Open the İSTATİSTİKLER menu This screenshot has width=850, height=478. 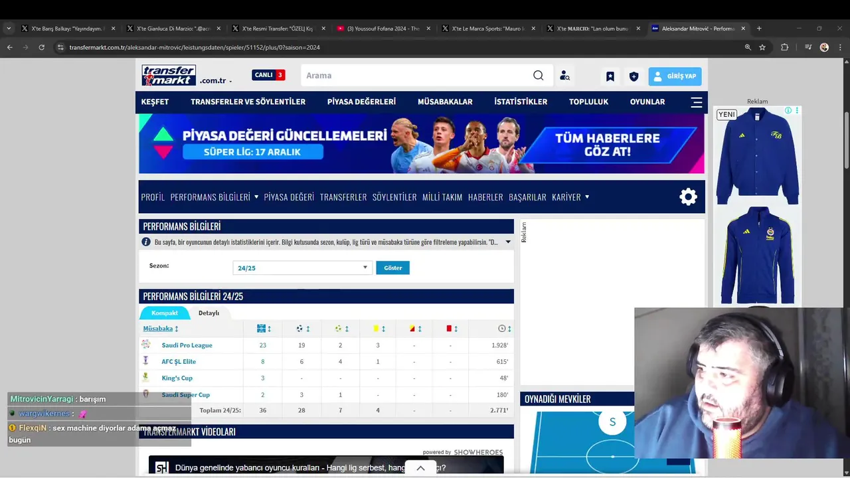521,102
